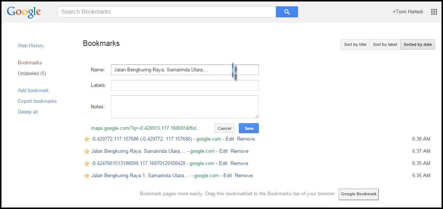Click star beside the 6:37 AM bookmark
Screen dimensions: 443x209
coord(87,151)
